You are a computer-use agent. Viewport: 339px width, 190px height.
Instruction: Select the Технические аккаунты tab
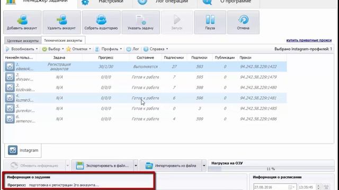63,40
